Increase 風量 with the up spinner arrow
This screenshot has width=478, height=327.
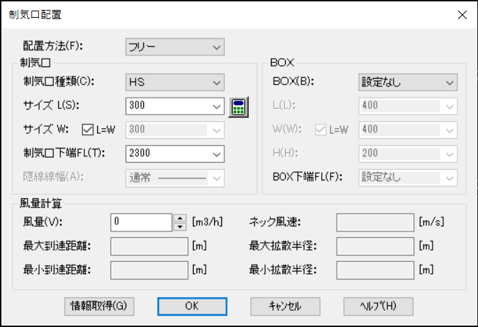pos(180,218)
